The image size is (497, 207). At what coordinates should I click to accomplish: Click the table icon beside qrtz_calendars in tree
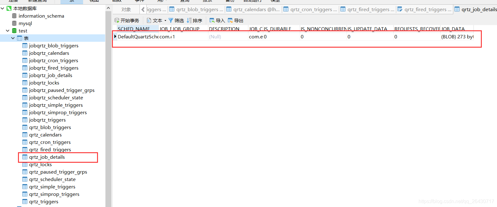[x=25, y=135]
